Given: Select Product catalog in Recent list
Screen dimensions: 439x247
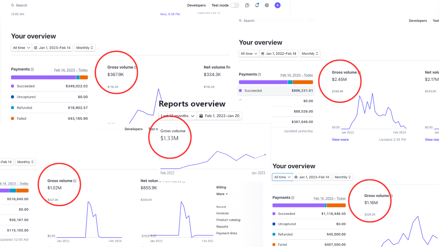Looking at the screenshot, I should pyautogui.click(x=228, y=220).
